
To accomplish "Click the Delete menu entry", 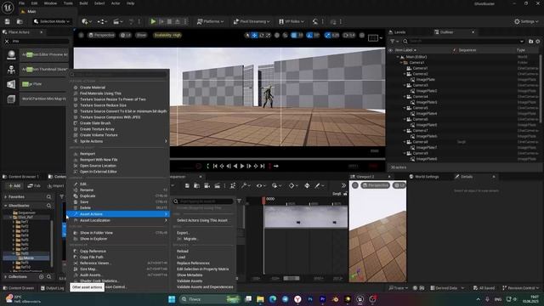I will (x=85, y=207).
